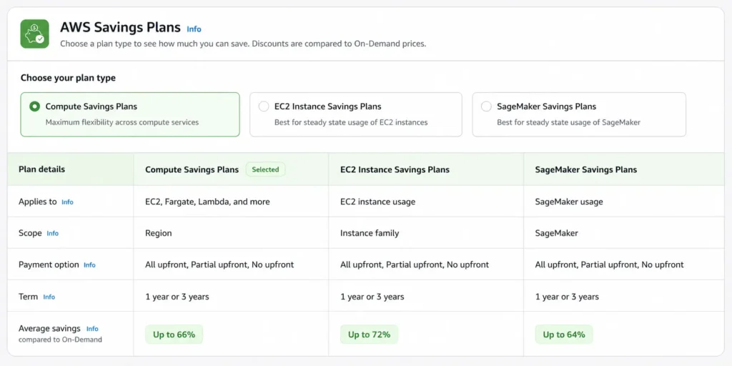The width and height of the screenshot is (732, 366).
Task: Click the green Selected badge
Action: tap(265, 169)
